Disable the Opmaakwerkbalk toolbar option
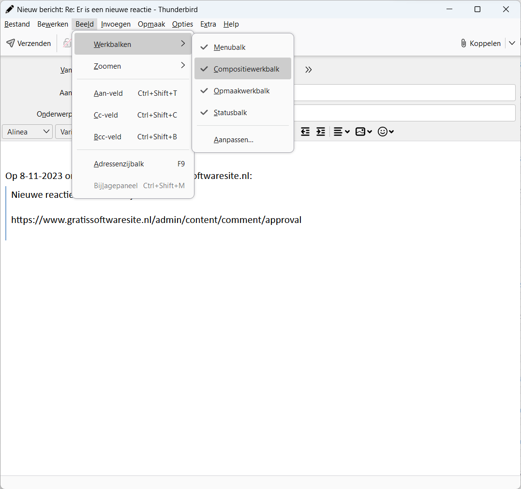 pyautogui.click(x=242, y=91)
